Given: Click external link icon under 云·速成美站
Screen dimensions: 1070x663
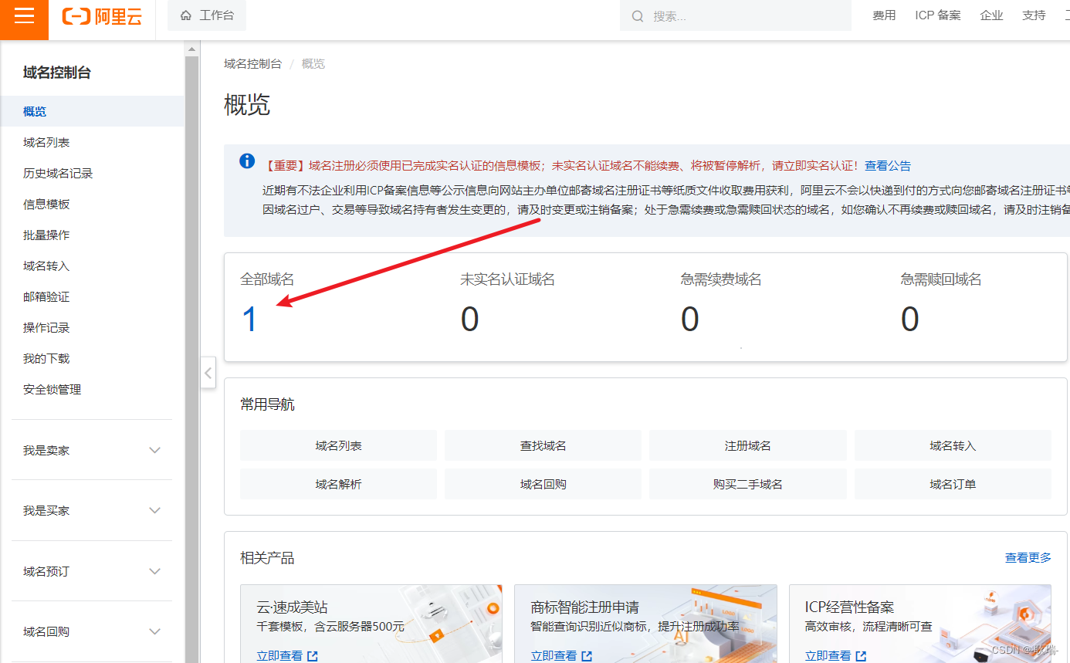Looking at the screenshot, I should [x=313, y=656].
